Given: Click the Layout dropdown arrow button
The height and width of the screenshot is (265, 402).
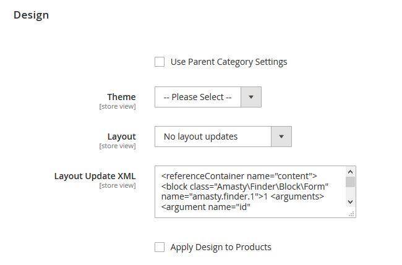Looking at the screenshot, I should click(x=281, y=137).
